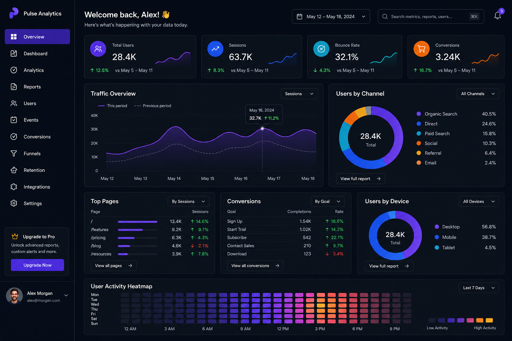Click the Funnels filter icon
The height and width of the screenshot is (341, 512).
click(14, 153)
